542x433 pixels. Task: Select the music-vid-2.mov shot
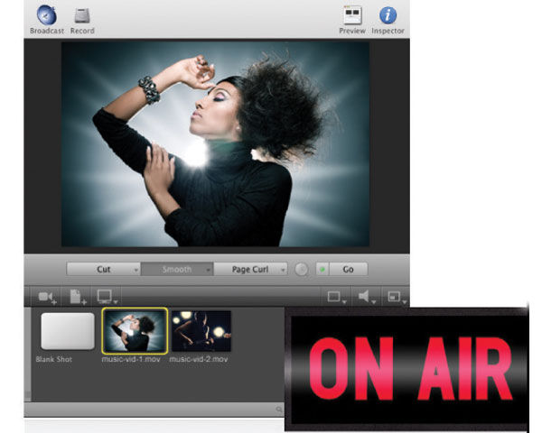tap(201, 331)
